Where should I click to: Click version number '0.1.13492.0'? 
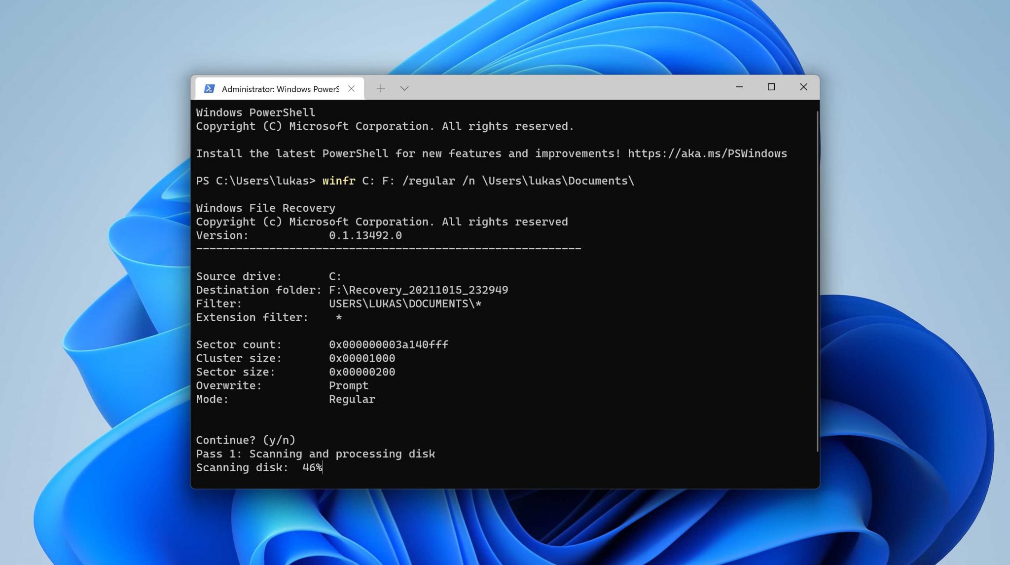tap(365, 235)
